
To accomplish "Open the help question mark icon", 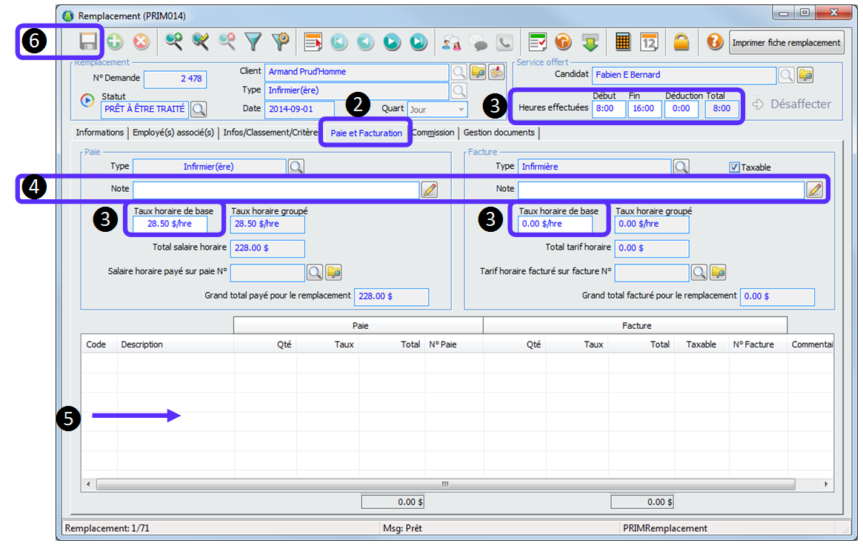I will 714,42.
